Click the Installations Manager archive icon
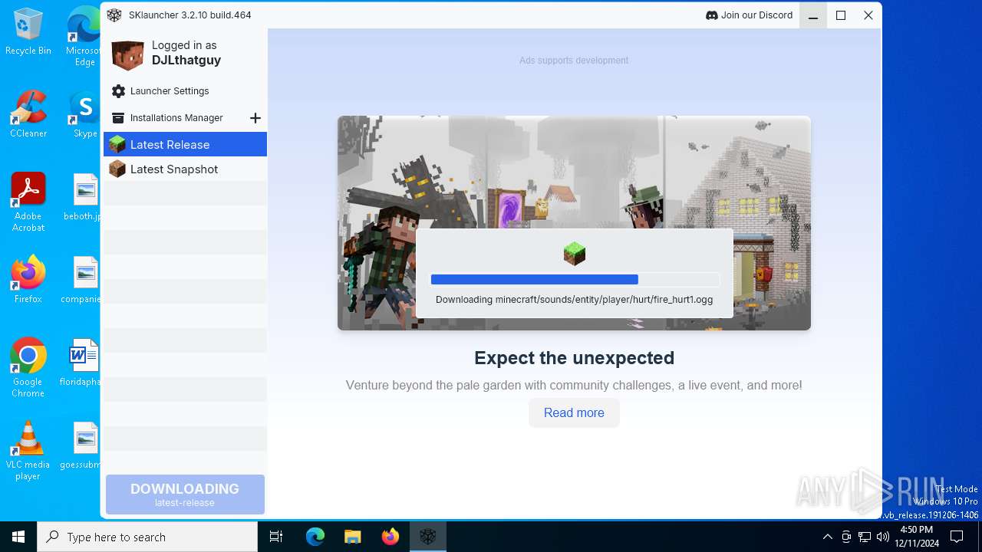Image resolution: width=982 pixels, height=552 pixels. (118, 118)
